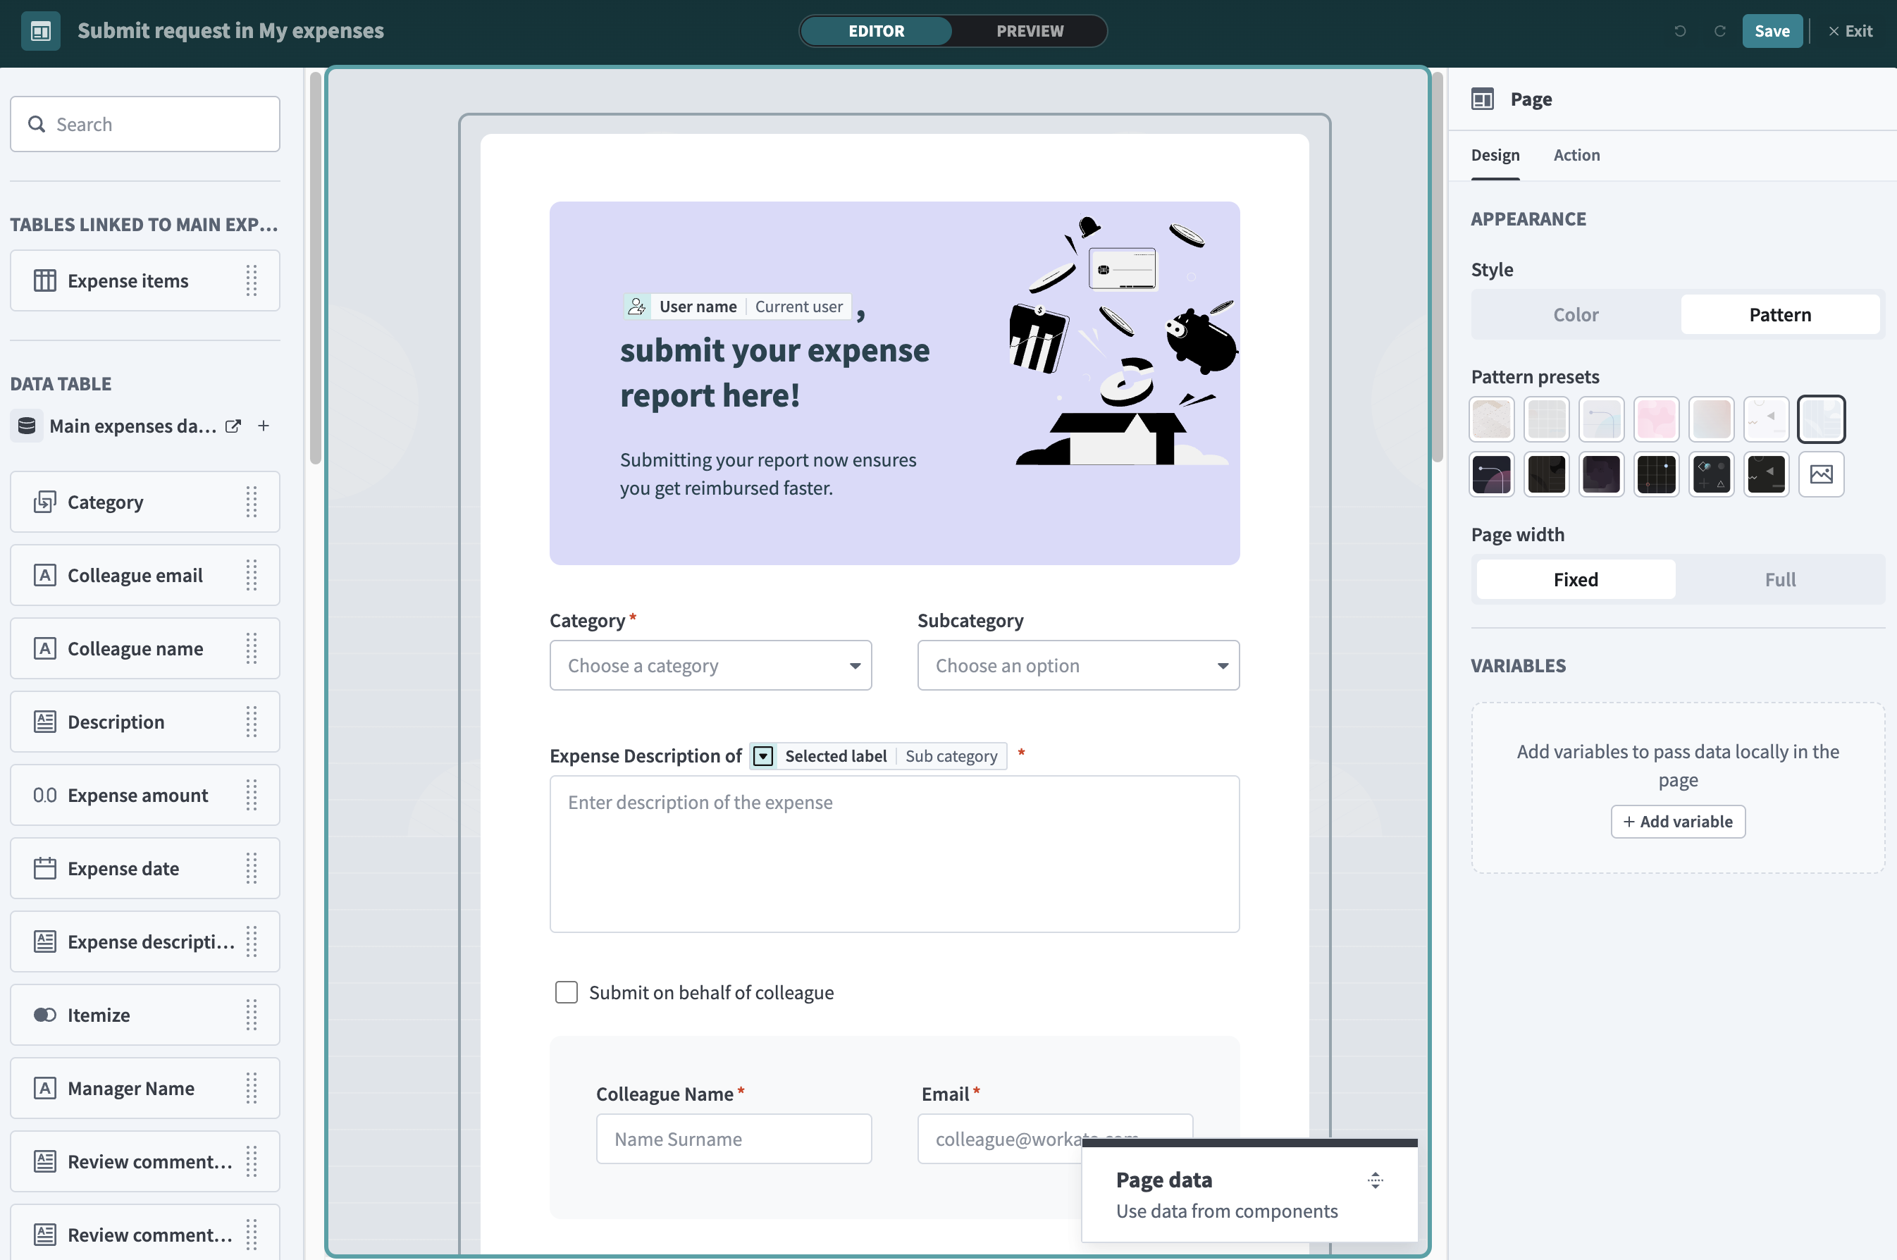Image resolution: width=1897 pixels, height=1260 pixels.
Task: Click drag handle on Expense items
Action: pos(252,280)
